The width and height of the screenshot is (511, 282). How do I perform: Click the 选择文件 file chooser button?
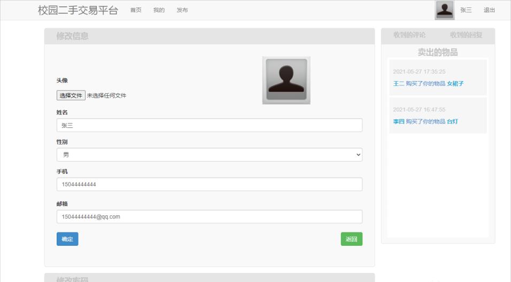[x=71, y=95]
